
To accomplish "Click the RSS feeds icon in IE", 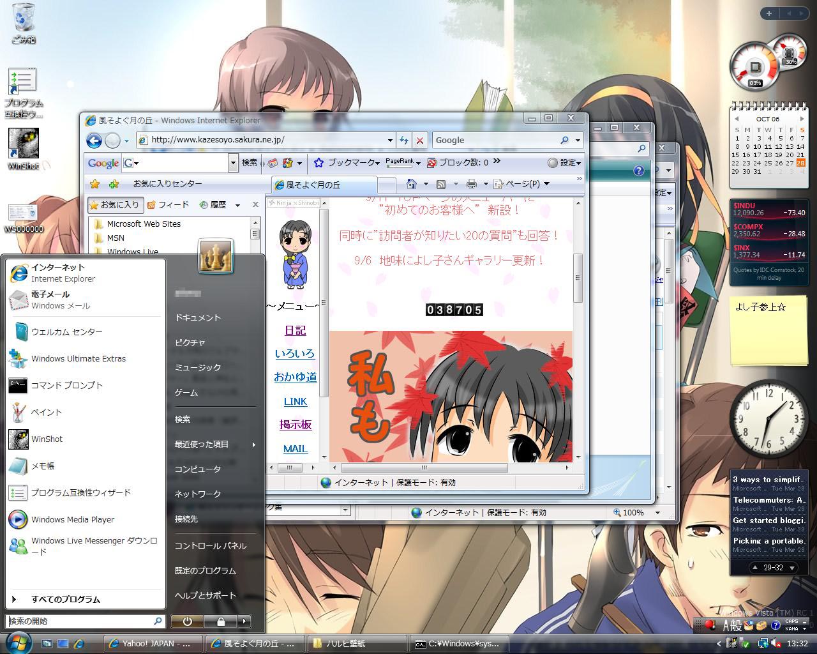I will tap(440, 184).
